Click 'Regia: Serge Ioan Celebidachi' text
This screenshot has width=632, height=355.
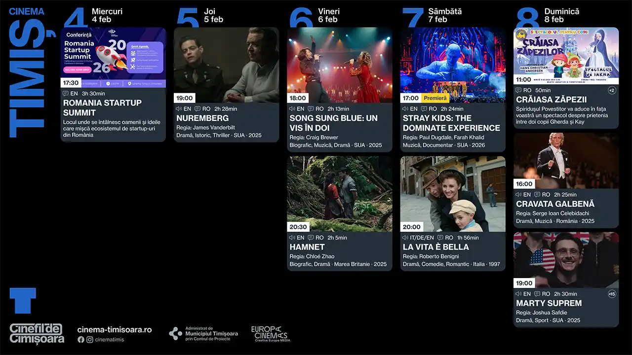tap(553, 213)
